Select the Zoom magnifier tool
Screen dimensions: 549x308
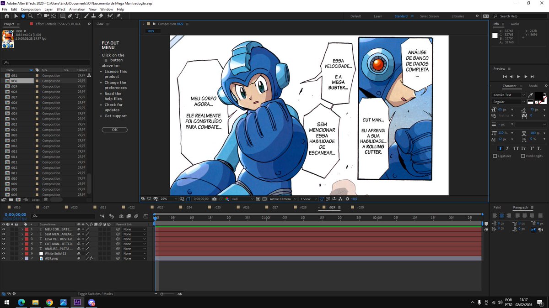coord(30,16)
